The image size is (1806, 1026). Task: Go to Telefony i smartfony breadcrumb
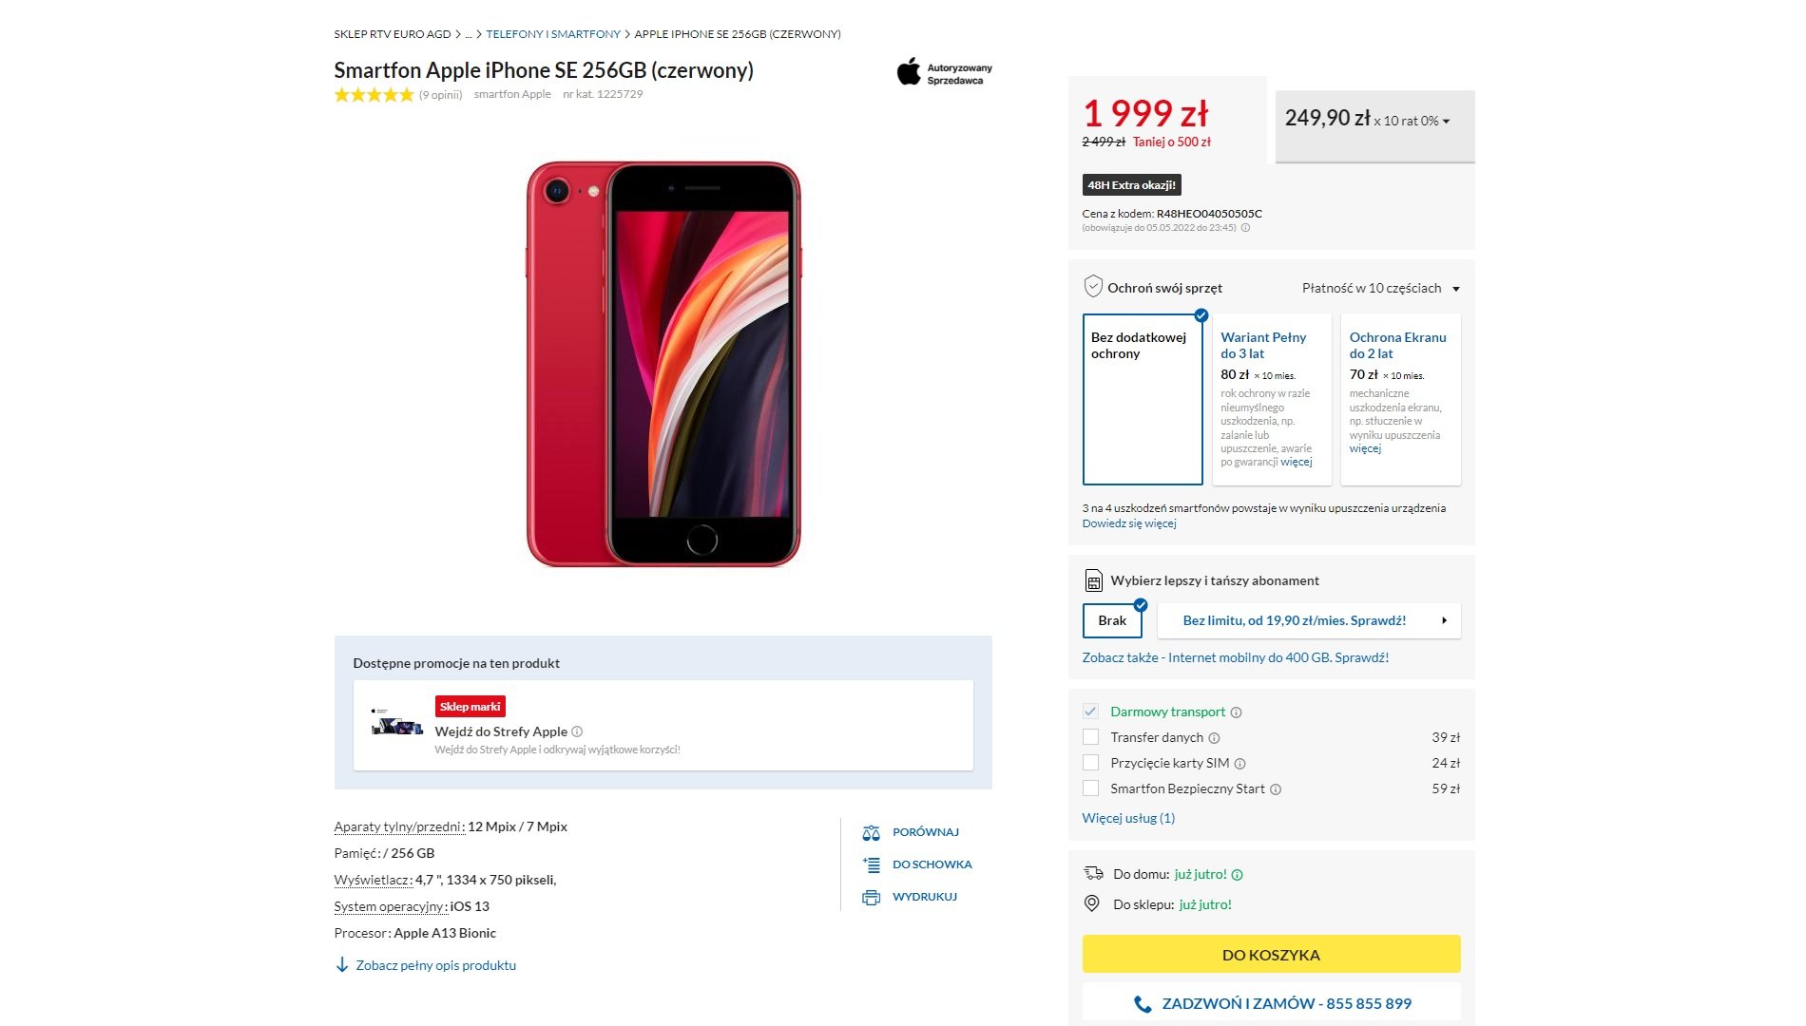[552, 34]
